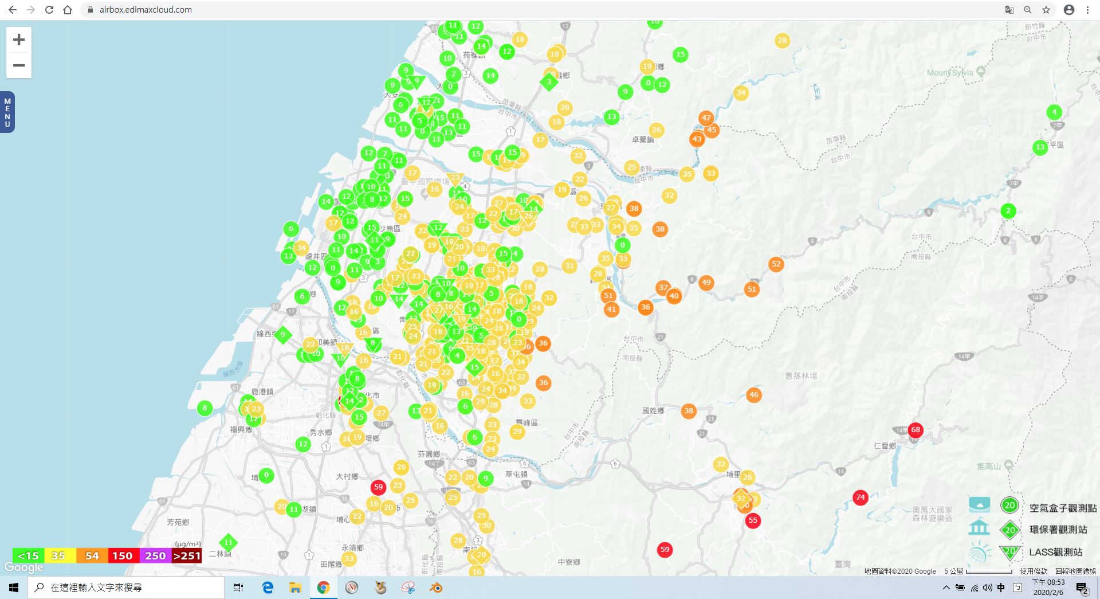Open Task View on taskbar
Image resolution: width=1100 pixels, height=599 pixels.
pyautogui.click(x=238, y=588)
